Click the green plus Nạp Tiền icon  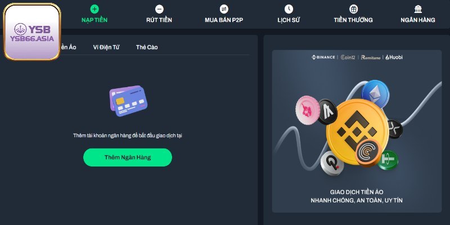point(94,9)
